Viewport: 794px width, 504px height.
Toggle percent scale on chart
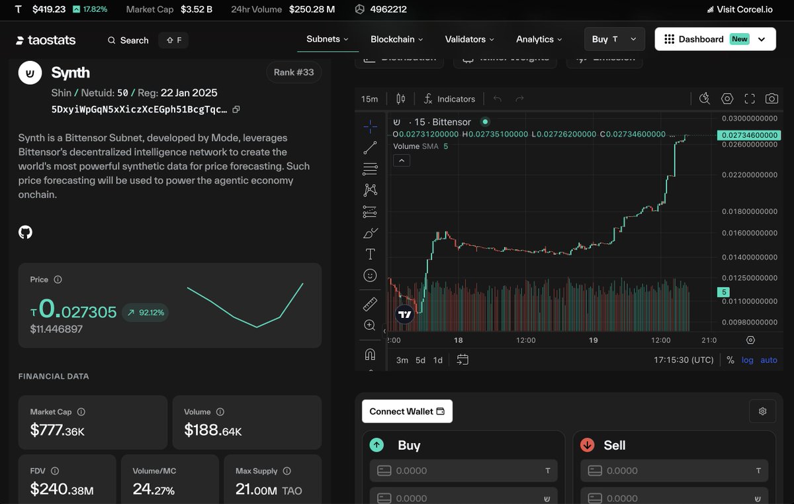click(730, 360)
